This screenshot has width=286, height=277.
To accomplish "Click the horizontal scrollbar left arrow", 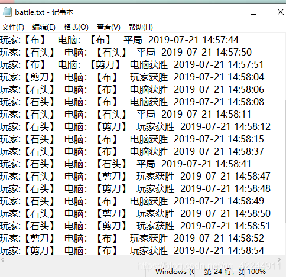I will coord(2,260).
